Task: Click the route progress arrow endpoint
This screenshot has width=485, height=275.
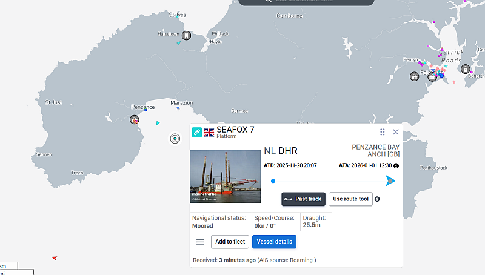Action: coord(391,181)
